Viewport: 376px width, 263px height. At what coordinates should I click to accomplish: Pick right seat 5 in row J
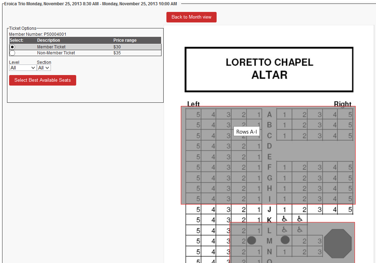pos(350,210)
